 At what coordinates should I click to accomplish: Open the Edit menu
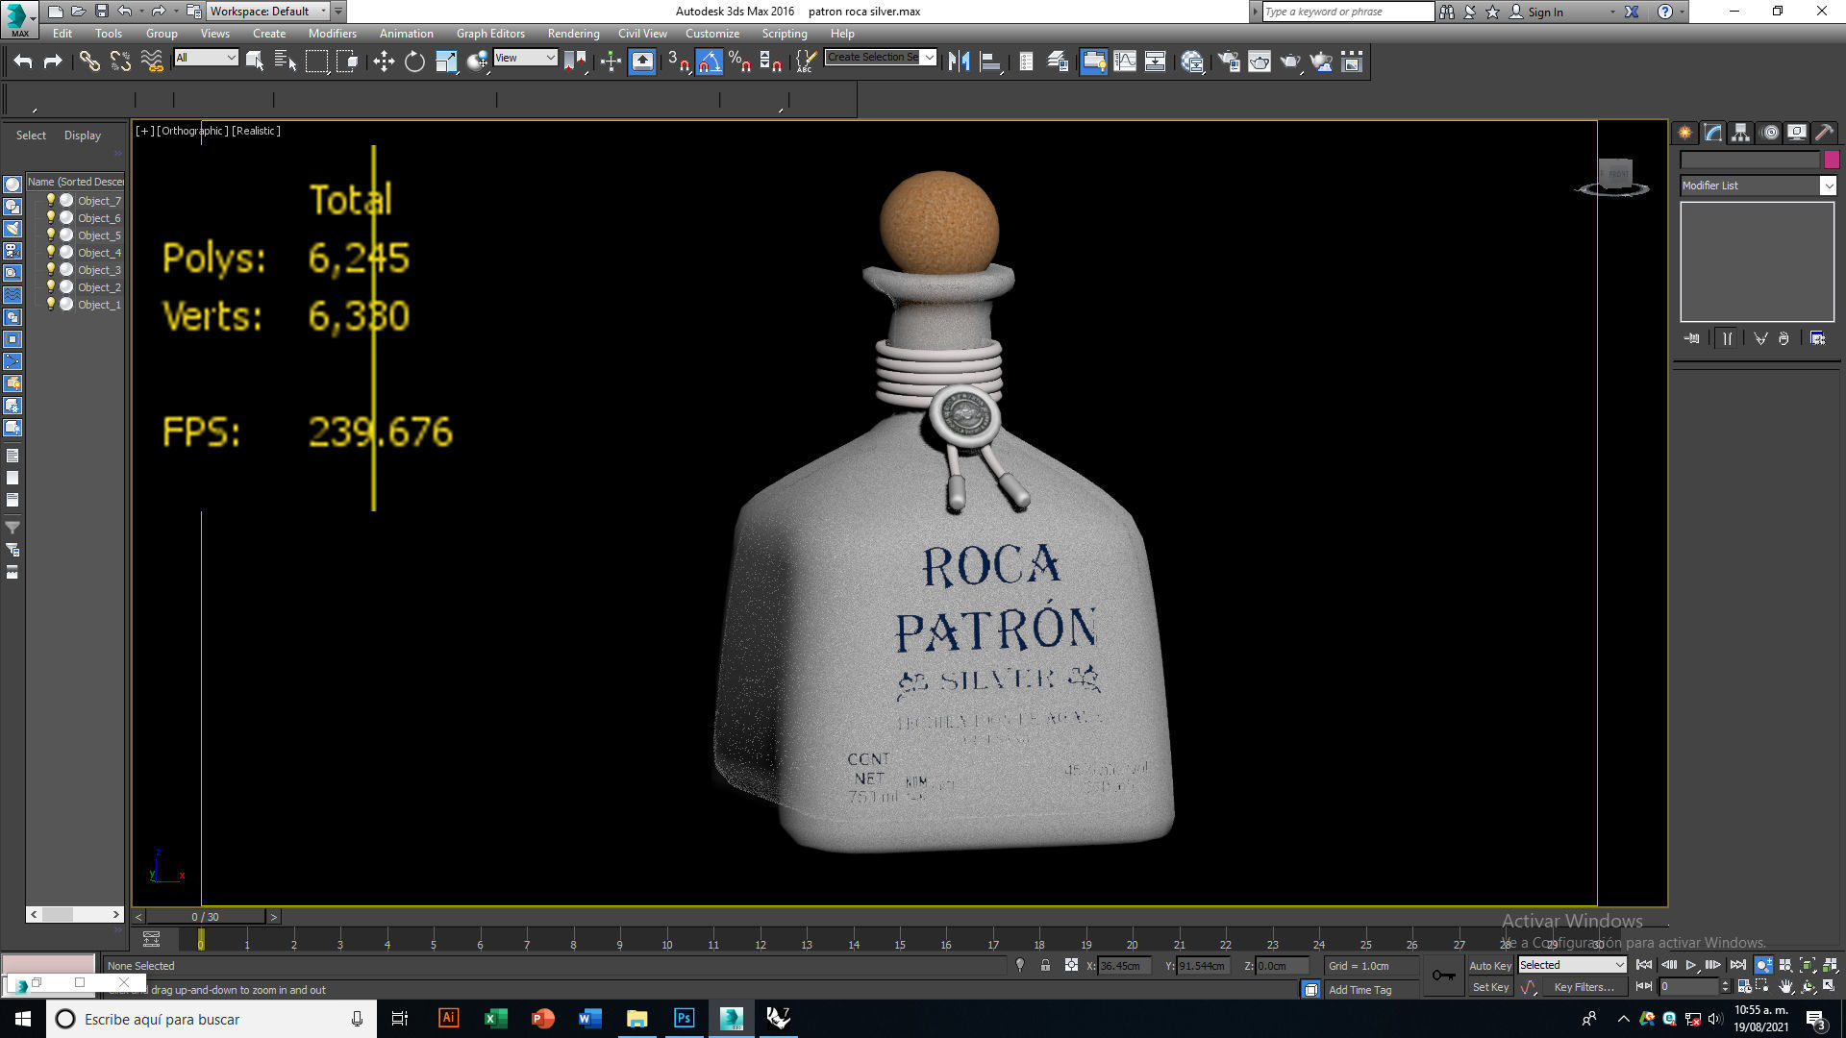point(62,33)
